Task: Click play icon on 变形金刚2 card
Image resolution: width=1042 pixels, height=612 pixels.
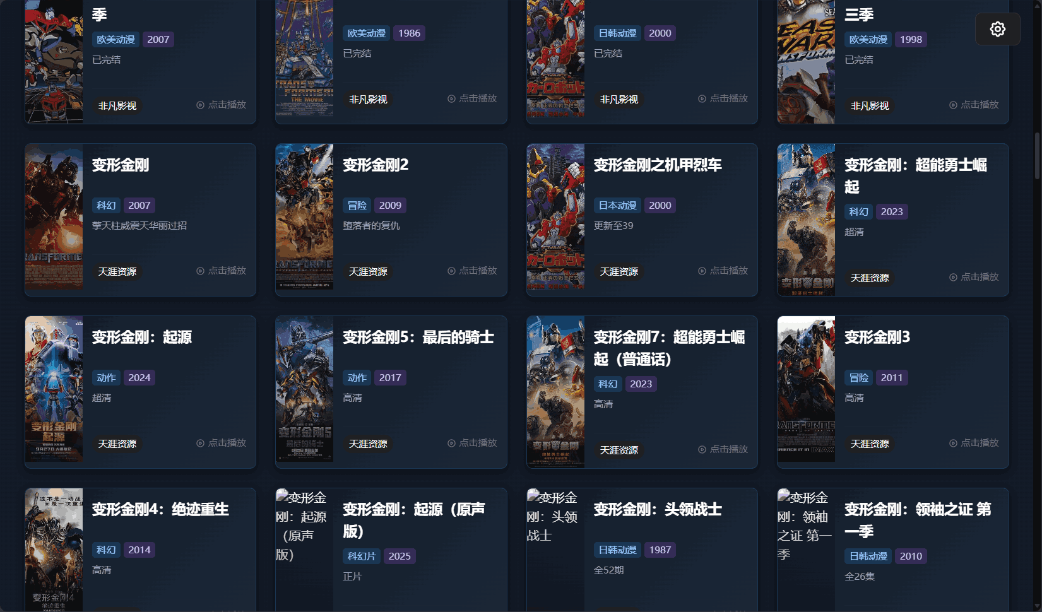Action: pyautogui.click(x=451, y=271)
